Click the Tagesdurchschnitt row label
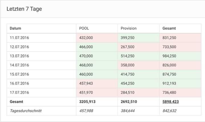Screen dimensions: 205x122 pyautogui.click(x=26, y=111)
